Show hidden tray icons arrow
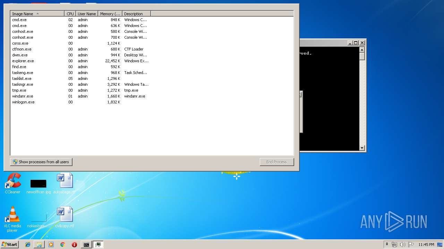 (387, 245)
